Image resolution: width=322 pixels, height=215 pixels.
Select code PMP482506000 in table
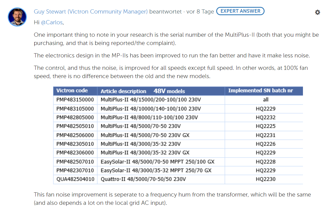pyautogui.click(x=75, y=135)
